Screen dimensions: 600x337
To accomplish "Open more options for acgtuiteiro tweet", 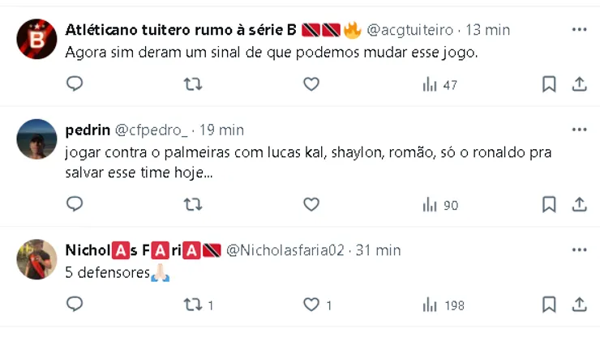I will pos(579,30).
